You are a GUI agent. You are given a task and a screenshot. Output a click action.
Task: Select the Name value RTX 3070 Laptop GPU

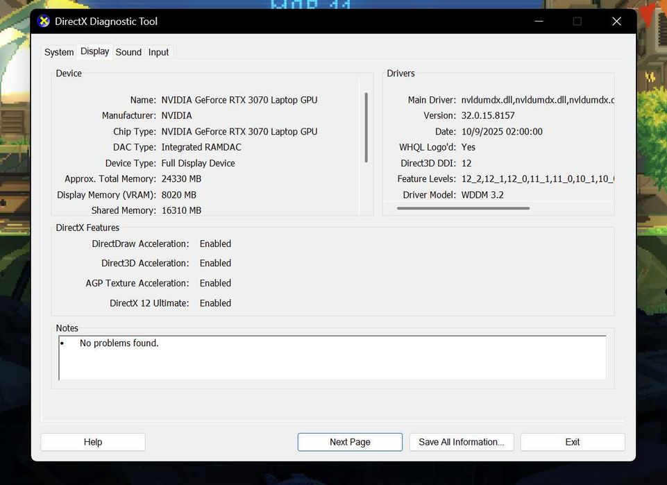tap(239, 100)
